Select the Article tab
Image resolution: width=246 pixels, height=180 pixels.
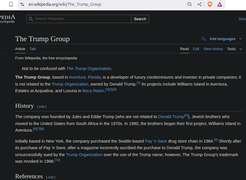20,49
